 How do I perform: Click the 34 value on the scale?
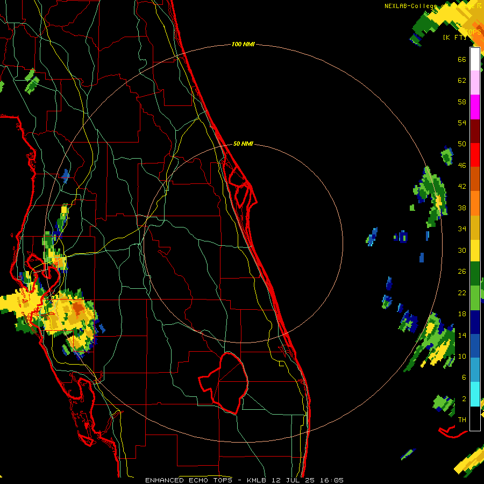click(462, 229)
